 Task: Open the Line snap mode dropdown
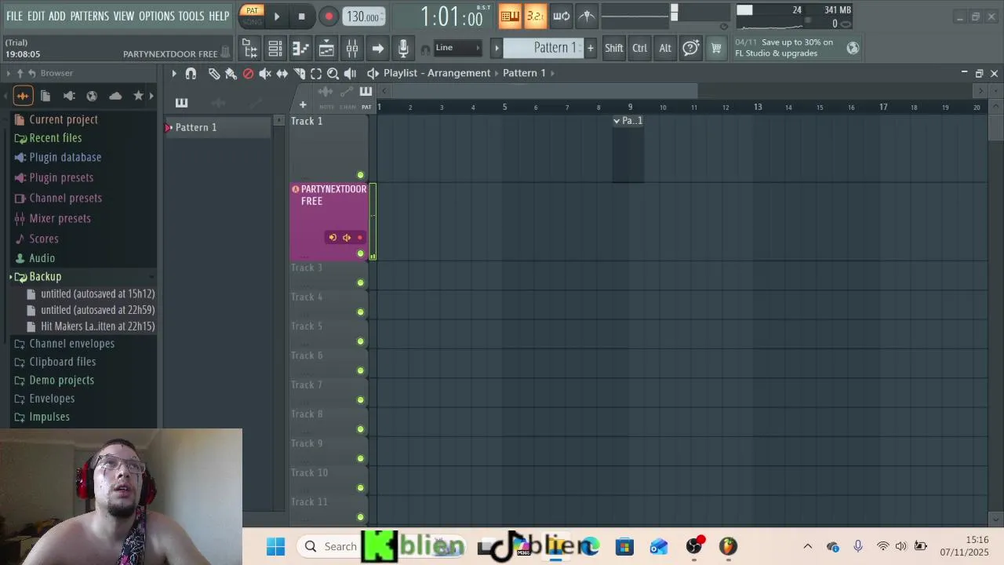coord(457,48)
